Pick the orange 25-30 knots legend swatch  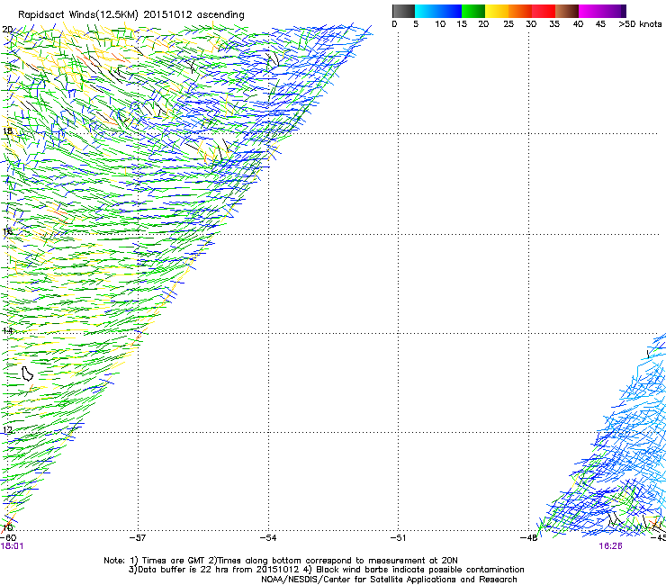point(520,11)
